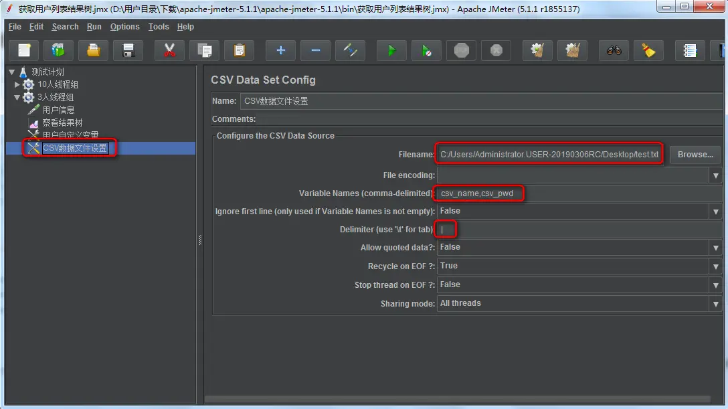Viewport: 728px width, 409px height.
Task: Click the Paste clipboard icon
Action: coord(239,50)
